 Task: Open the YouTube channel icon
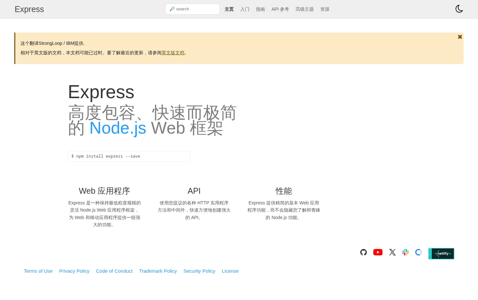[378, 252]
